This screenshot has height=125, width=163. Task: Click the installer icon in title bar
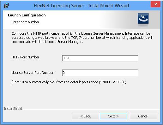6,5
